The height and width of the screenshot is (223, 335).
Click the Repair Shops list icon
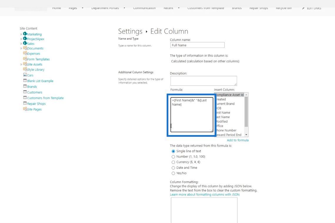pyautogui.click(x=25, y=103)
